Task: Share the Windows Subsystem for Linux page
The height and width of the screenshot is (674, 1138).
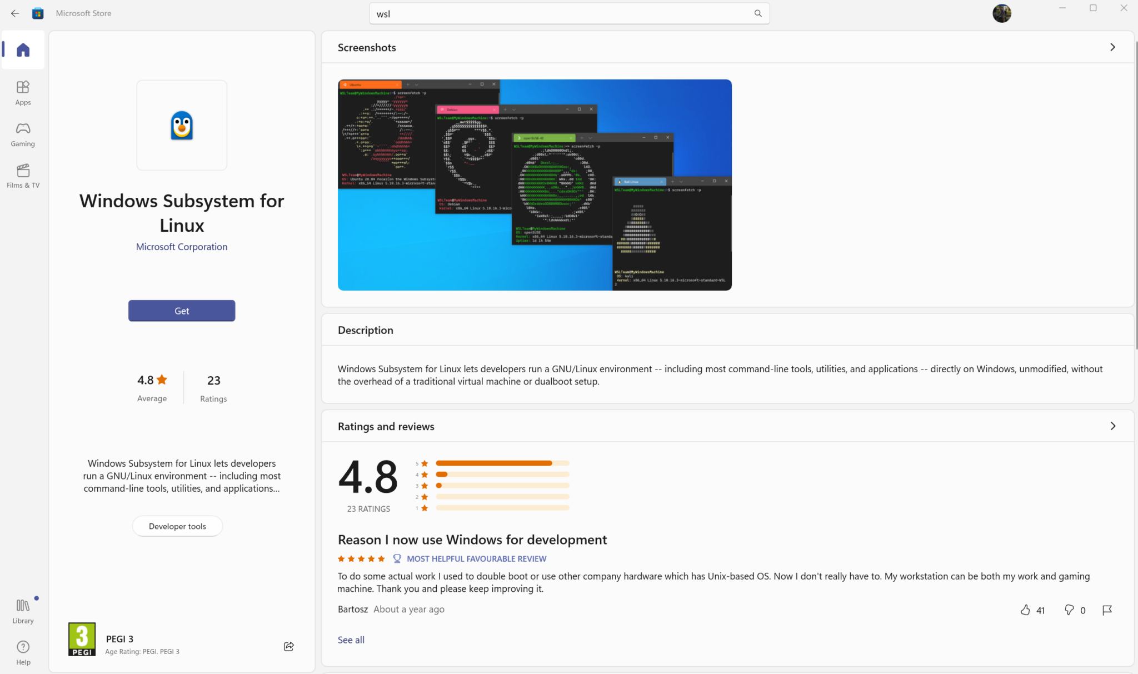Action: (x=288, y=646)
